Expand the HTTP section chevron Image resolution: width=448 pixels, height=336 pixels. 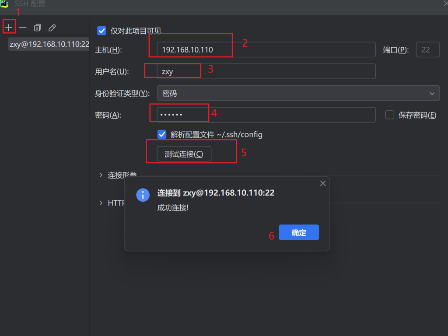tap(101, 203)
